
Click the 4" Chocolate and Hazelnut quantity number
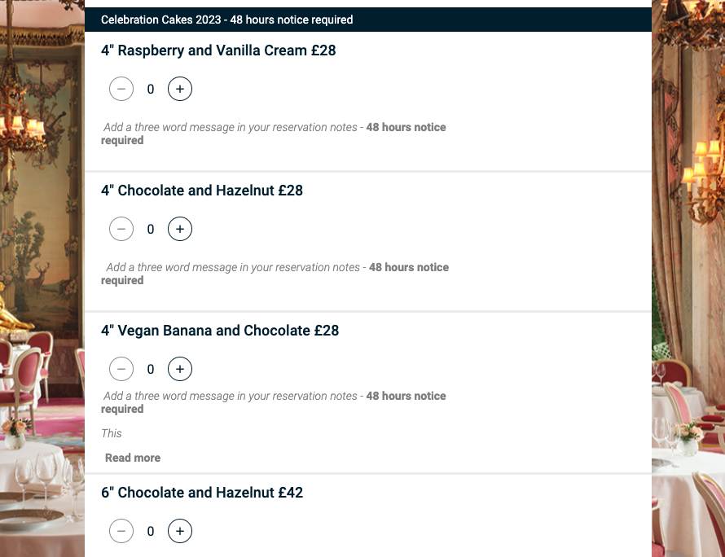point(151,229)
